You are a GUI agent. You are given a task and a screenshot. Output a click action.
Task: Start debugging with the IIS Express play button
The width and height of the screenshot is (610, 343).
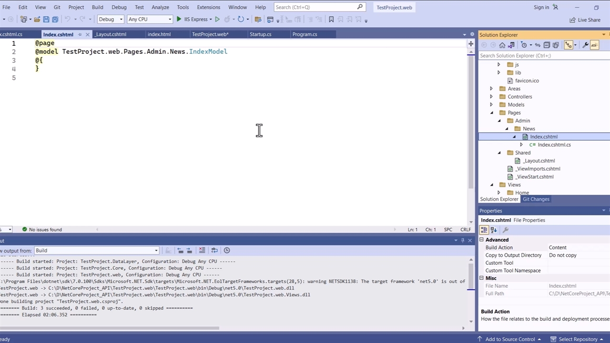(x=179, y=20)
